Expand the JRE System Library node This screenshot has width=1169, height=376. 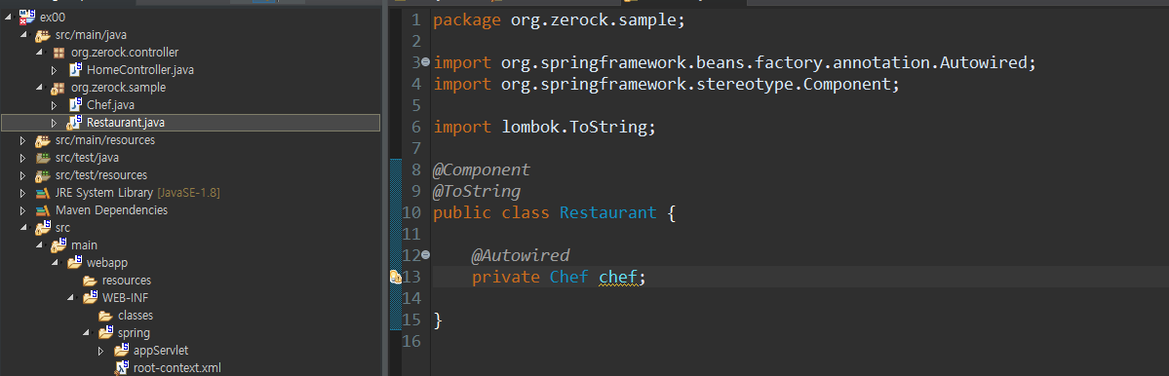(x=23, y=193)
